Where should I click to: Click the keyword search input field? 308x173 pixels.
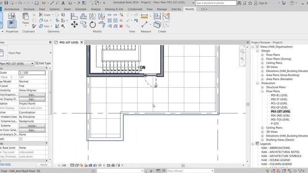pyautogui.click(x=216, y=3)
